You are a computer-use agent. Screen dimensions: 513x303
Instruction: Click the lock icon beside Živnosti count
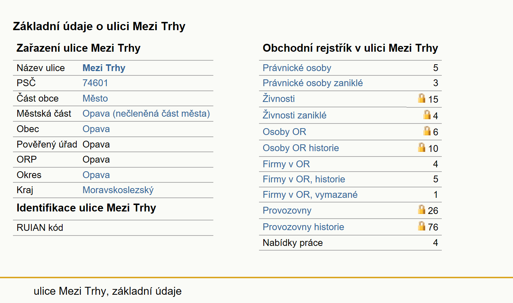click(x=422, y=98)
